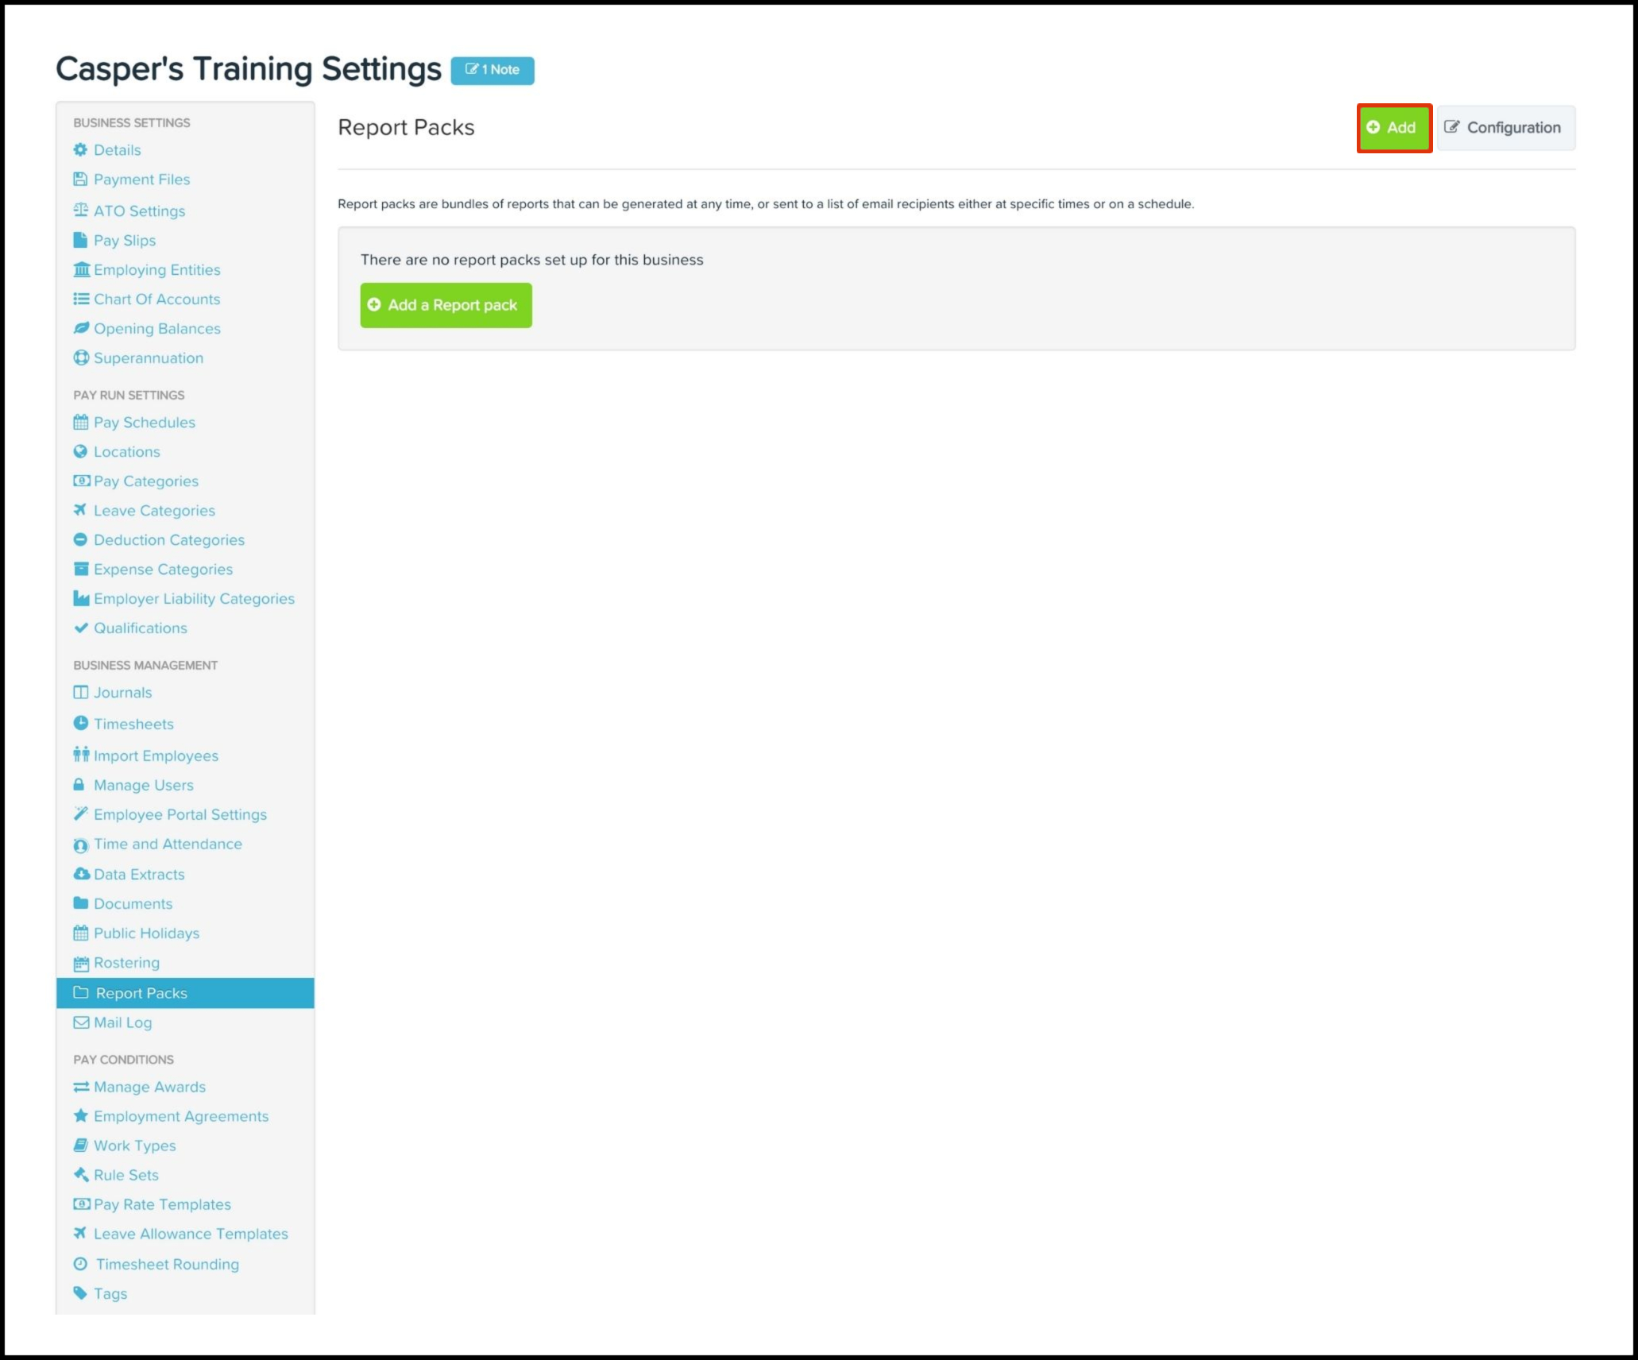Viewport: 1638px width, 1360px height.
Task: Click the globe icon beside Locations
Action: [x=80, y=451]
